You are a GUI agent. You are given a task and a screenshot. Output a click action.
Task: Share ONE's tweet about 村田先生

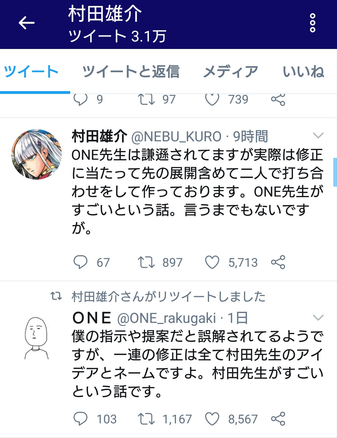[278, 419]
